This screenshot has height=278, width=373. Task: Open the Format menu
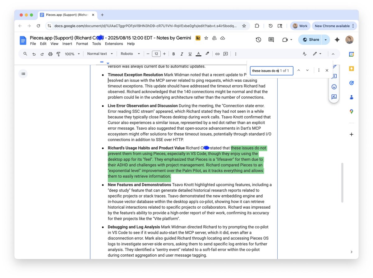click(x=82, y=44)
